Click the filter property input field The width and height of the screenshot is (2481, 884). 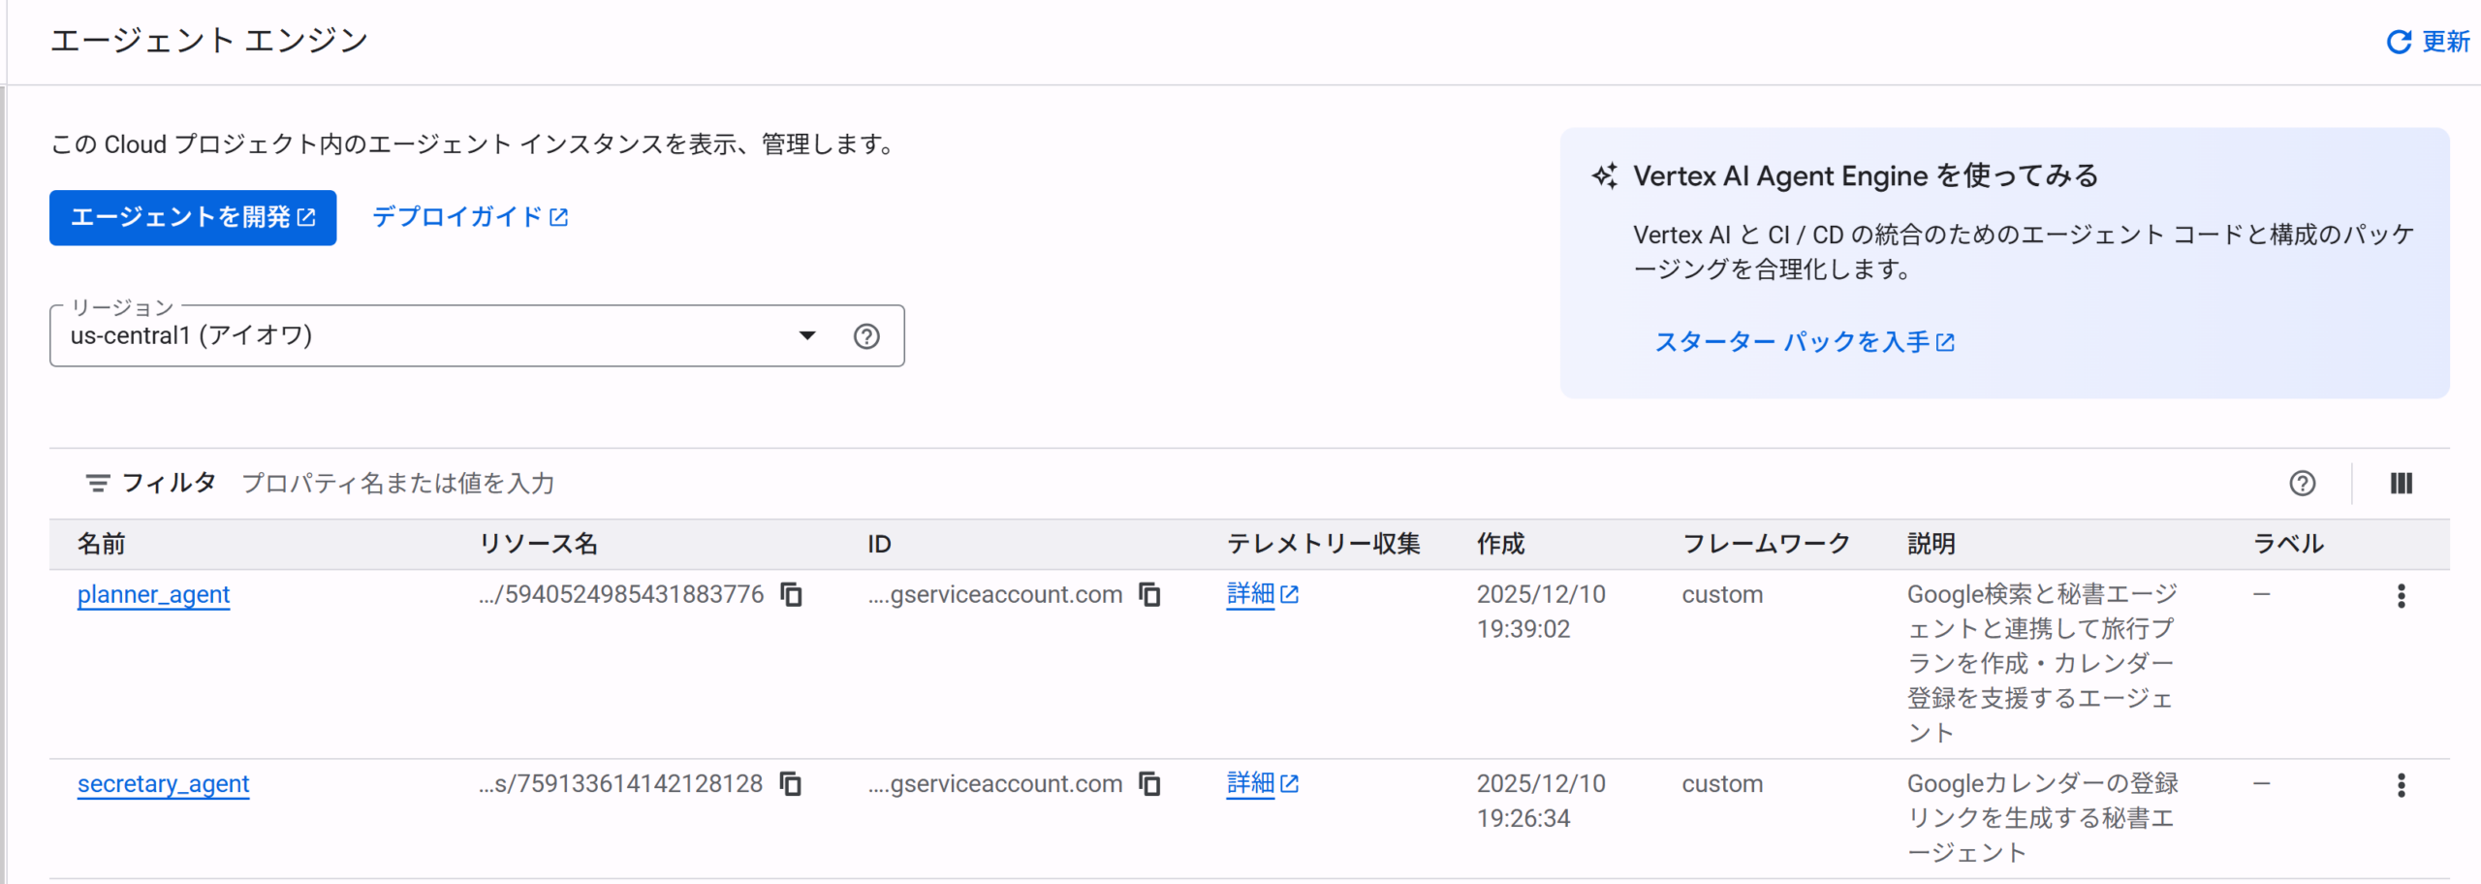[x=775, y=484]
